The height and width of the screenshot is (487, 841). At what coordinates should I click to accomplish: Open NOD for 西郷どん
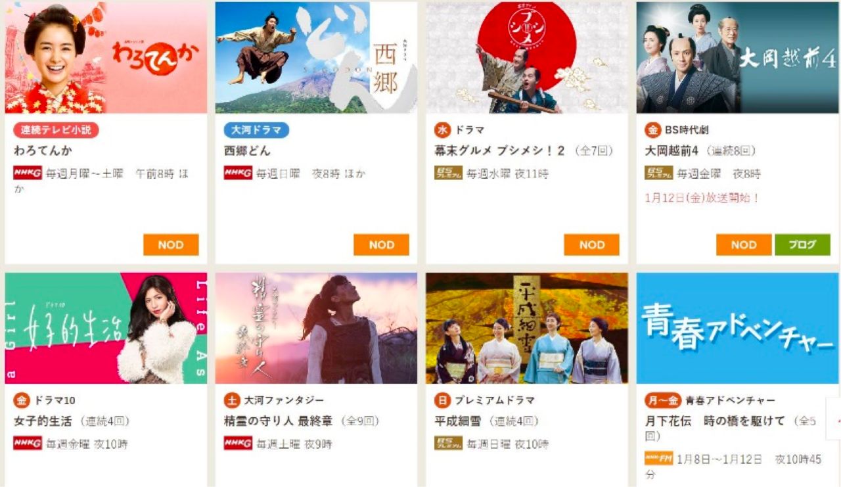pos(381,244)
